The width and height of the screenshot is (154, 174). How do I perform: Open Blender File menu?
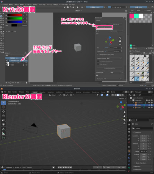click(5, 92)
